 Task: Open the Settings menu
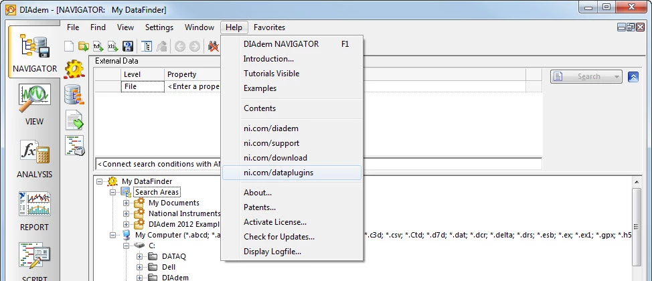pyautogui.click(x=159, y=27)
